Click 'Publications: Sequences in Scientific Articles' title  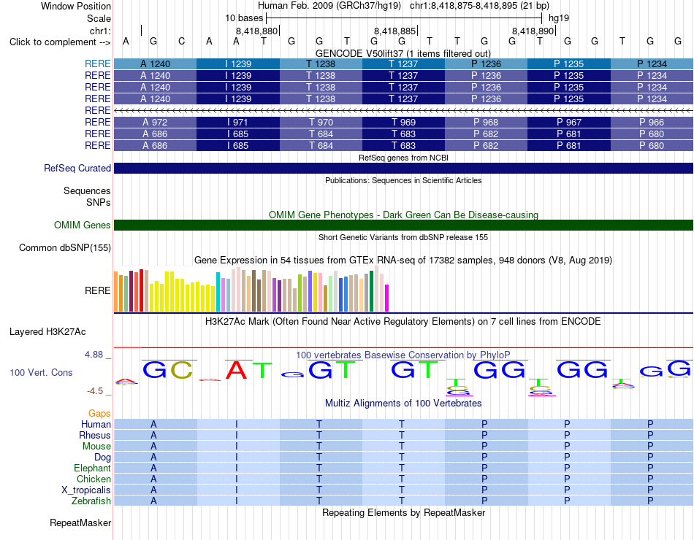coord(403,180)
